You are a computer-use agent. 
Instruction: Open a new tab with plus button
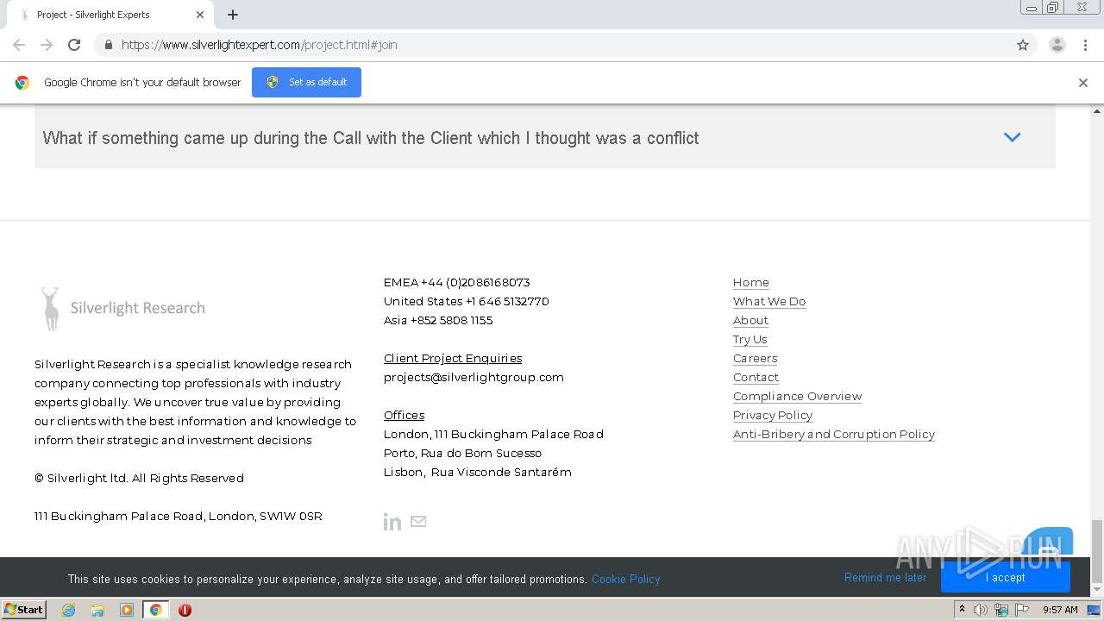click(x=233, y=15)
